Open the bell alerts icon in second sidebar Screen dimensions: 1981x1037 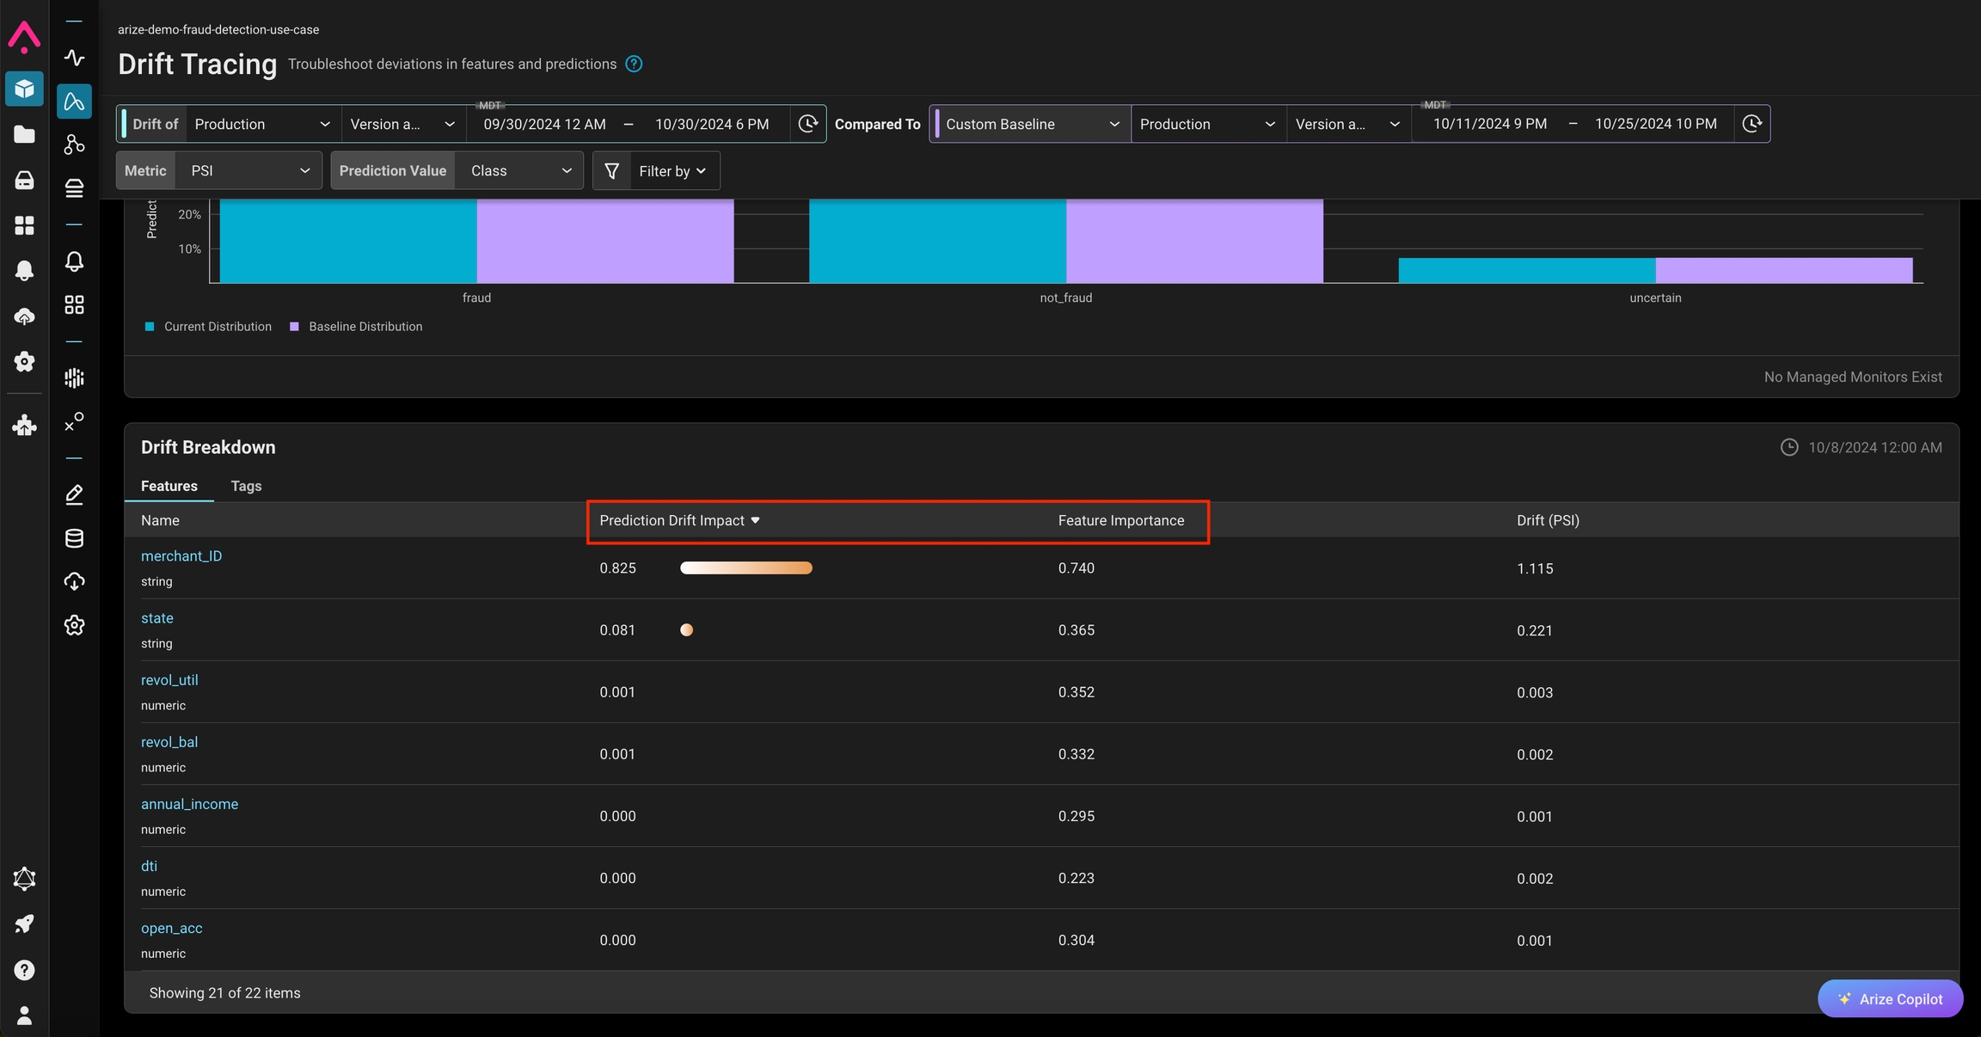(x=75, y=261)
